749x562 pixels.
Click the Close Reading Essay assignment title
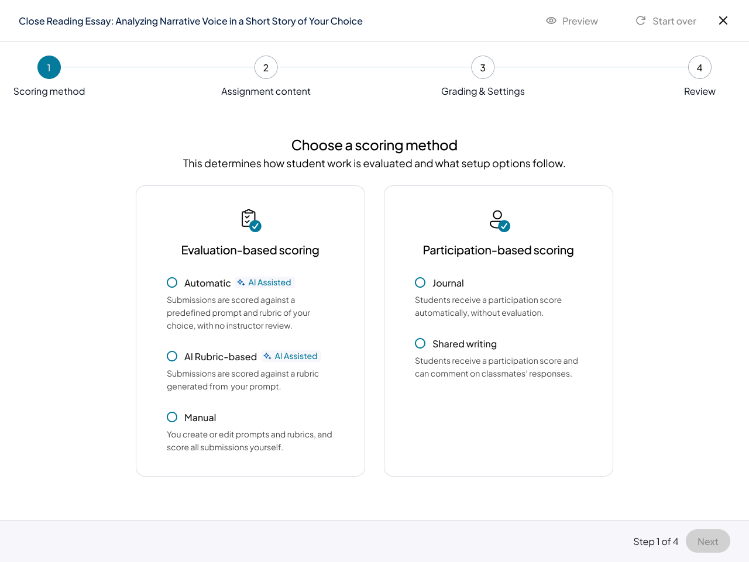coord(191,21)
